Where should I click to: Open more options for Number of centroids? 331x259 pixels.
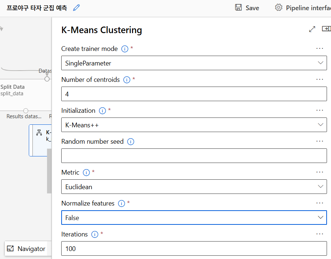(x=320, y=79)
